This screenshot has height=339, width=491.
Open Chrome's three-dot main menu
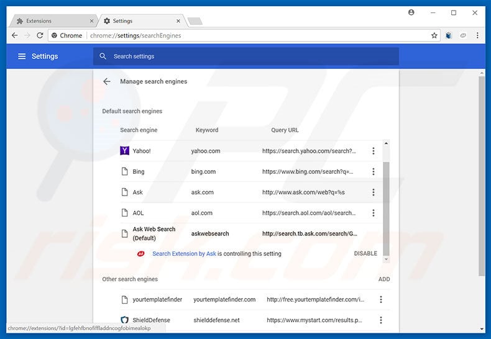(x=477, y=35)
